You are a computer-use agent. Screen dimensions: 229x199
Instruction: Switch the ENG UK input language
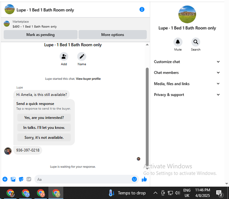pyautogui.click(x=187, y=193)
